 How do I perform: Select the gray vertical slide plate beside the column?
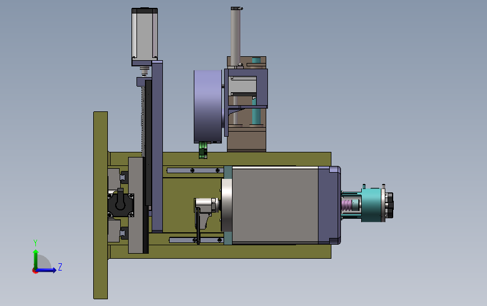point(136,205)
